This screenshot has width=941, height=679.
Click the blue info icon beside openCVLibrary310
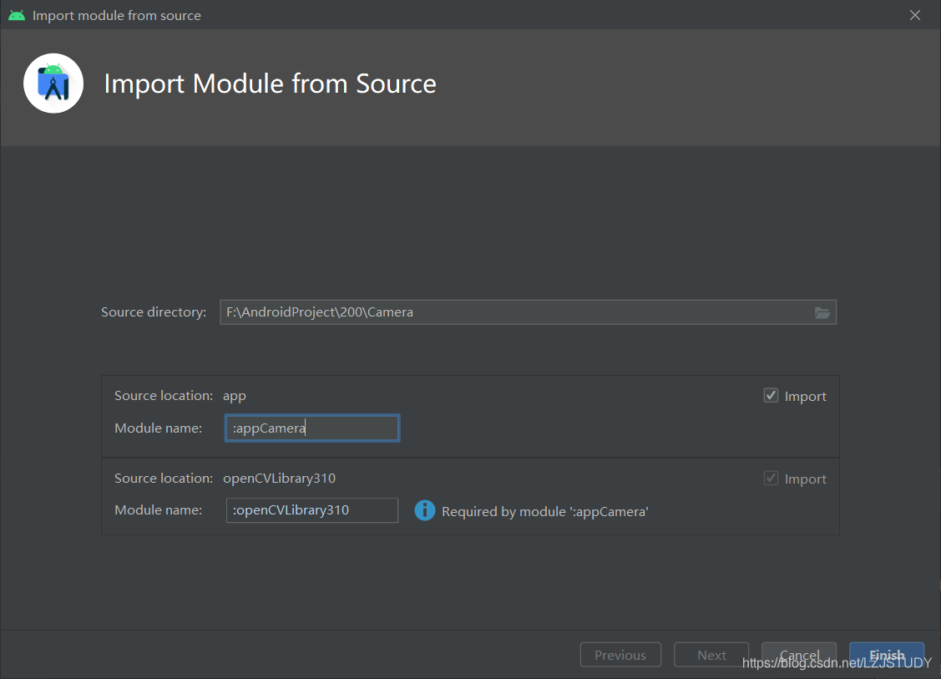click(425, 510)
